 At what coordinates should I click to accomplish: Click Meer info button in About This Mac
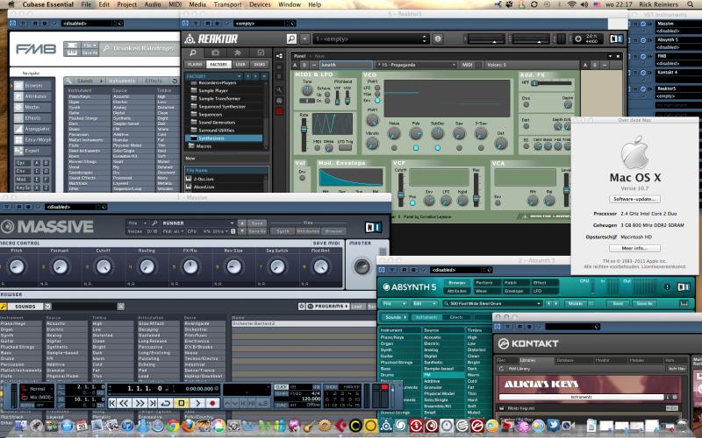634,248
